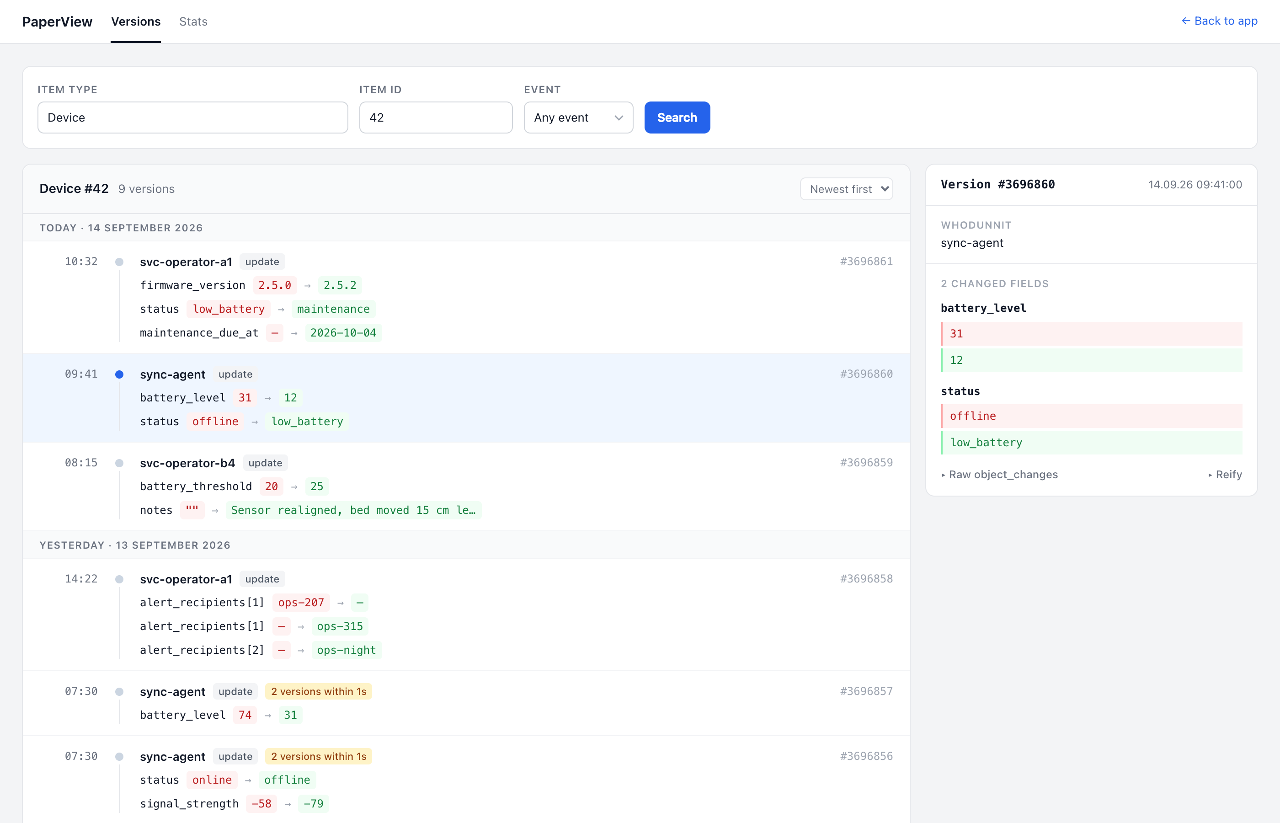The width and height of the screenshot is (1280, 823).
Task: Click the Search button
Action: [x=677, y=118]
